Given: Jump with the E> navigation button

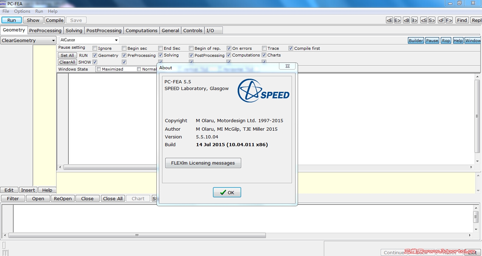Looking at the screenshot, I should coord(397,20).
